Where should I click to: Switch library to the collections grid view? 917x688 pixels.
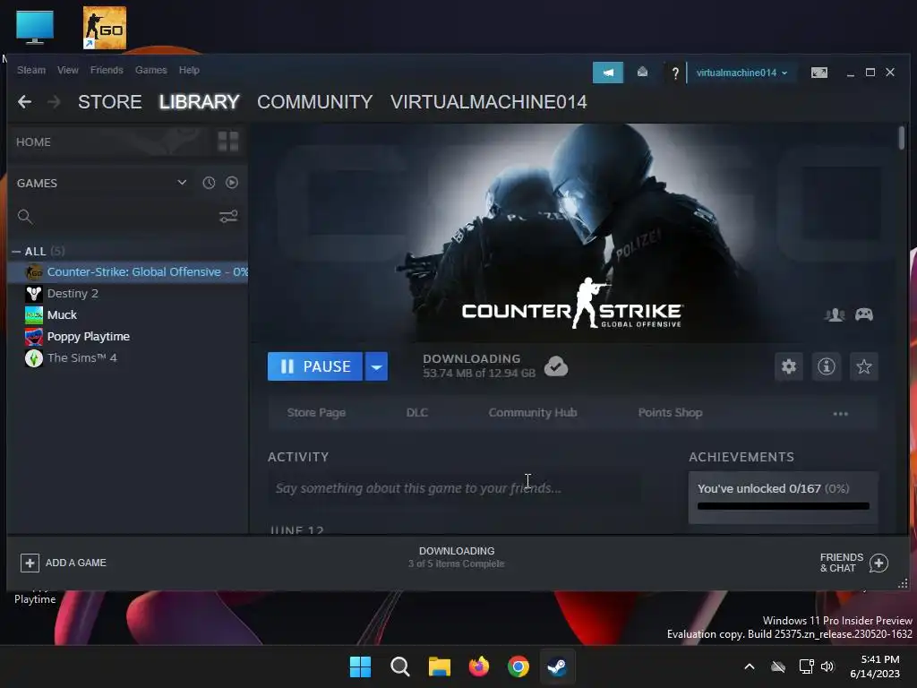coord(228,142)
